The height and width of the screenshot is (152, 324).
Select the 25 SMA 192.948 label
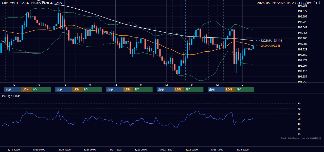coord(268,46)
